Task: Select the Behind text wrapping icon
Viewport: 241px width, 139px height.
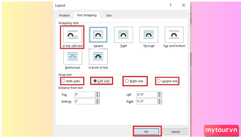Action: (x=73, y=57)
